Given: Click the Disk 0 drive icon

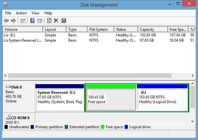Looking at the screenshot, I should tap(8, 87).
